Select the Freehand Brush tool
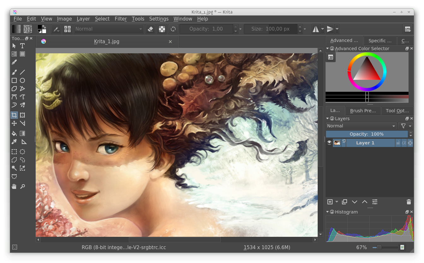The image size is (424, 263). (14, 72)
